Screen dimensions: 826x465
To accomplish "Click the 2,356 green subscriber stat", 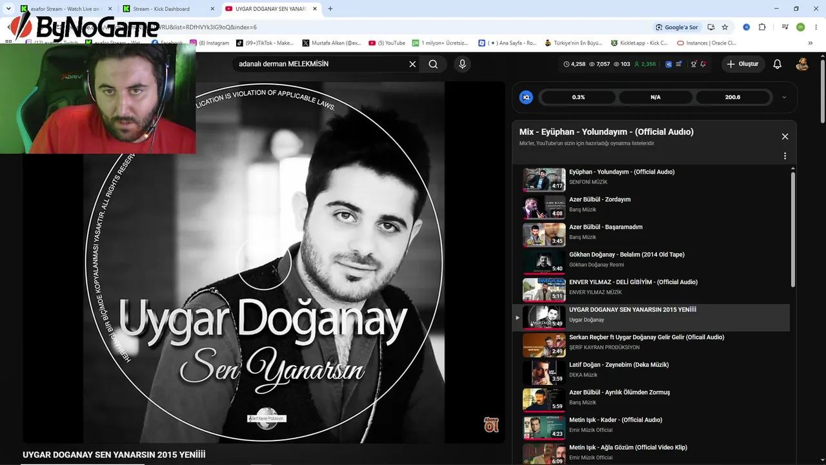I will (645, 64).
